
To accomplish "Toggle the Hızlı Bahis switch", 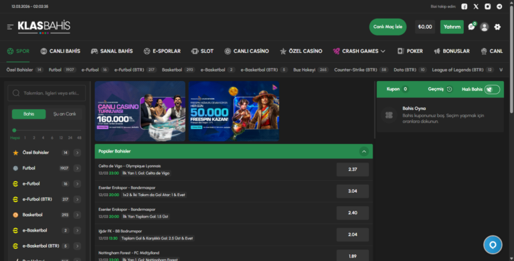I will [492, 89].
